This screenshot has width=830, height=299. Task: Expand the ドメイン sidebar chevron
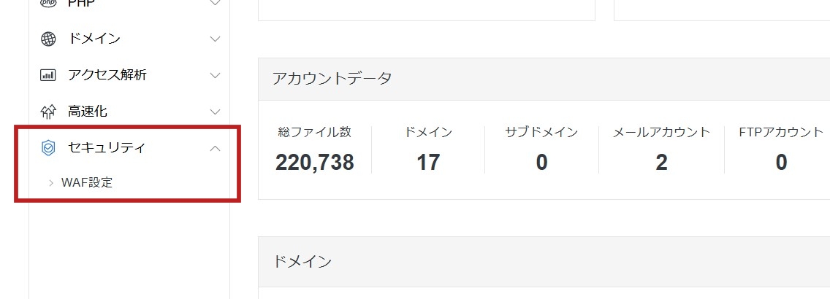(x=215, y=39)
